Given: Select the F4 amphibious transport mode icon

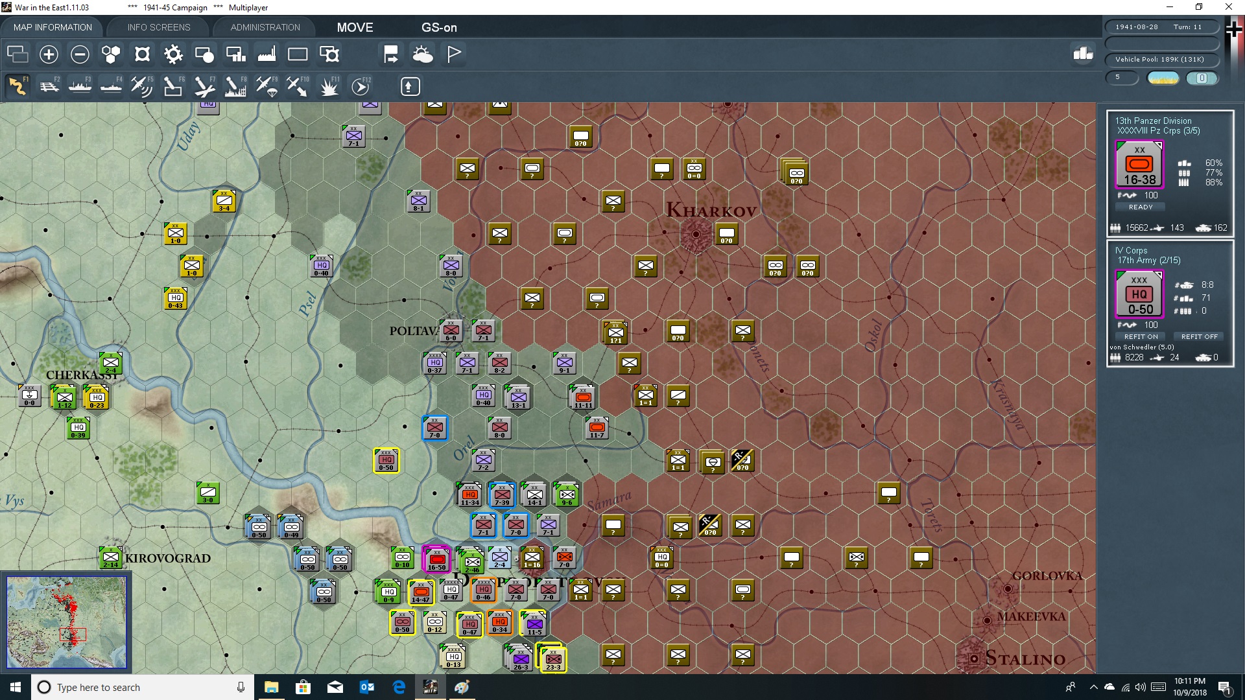Looking at the screenshot, I should [112, 86].
